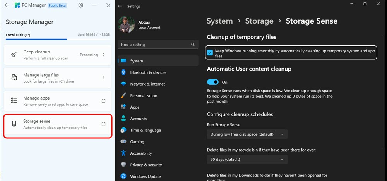
Task: Click System breadcrumb link
Action: [220, 21]
